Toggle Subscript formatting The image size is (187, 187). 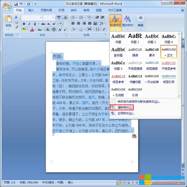click(x=49, y=24)
